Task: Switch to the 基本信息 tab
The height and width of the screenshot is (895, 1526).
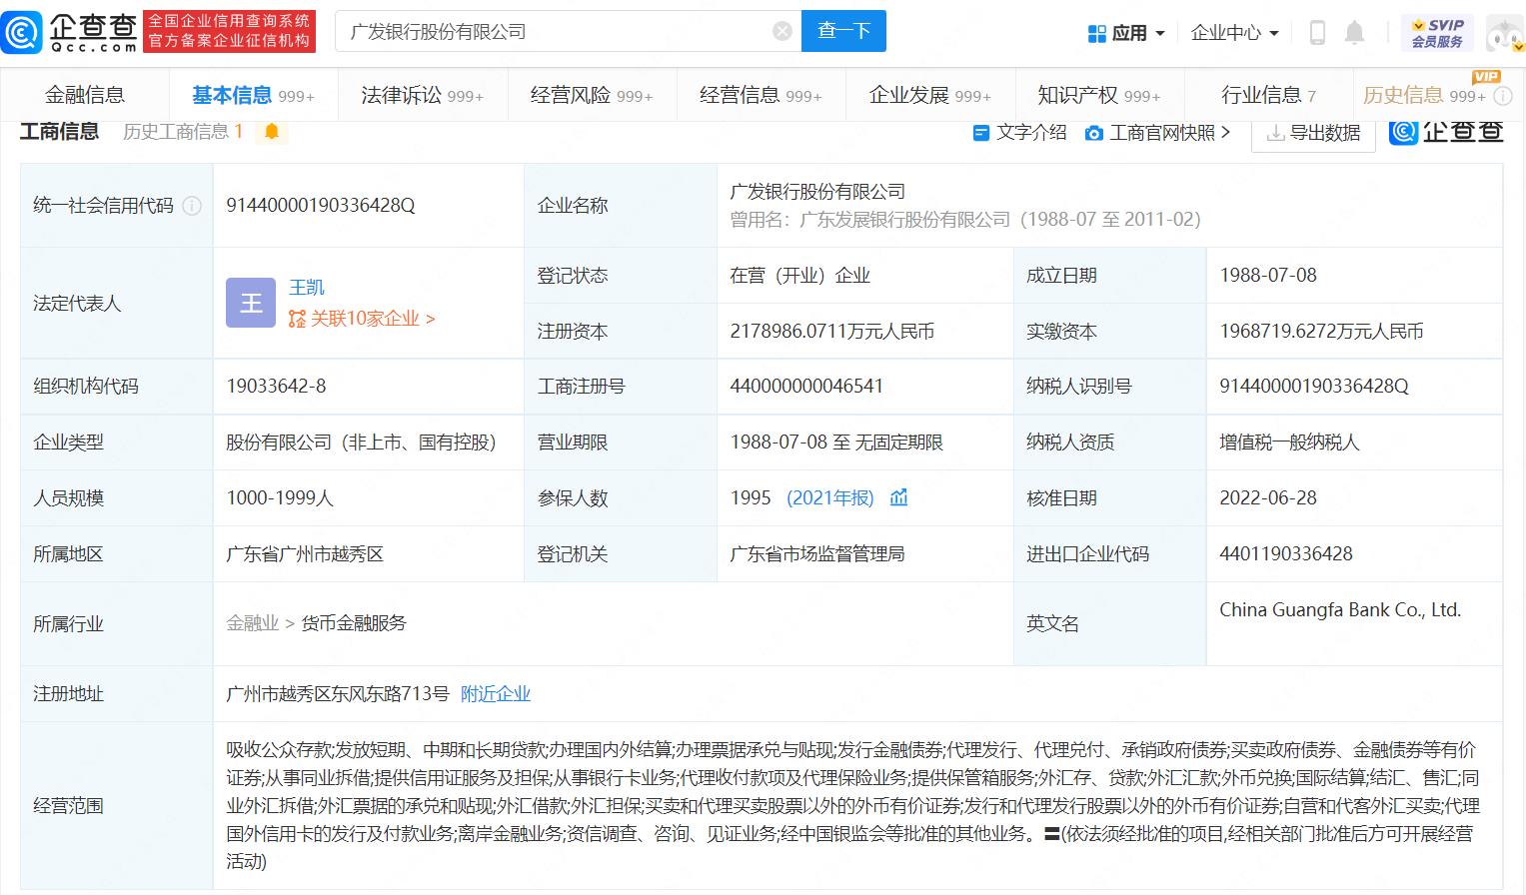Action: point(253,95)
